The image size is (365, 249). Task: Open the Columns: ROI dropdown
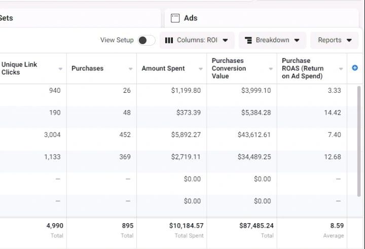[x=197, y=40]
